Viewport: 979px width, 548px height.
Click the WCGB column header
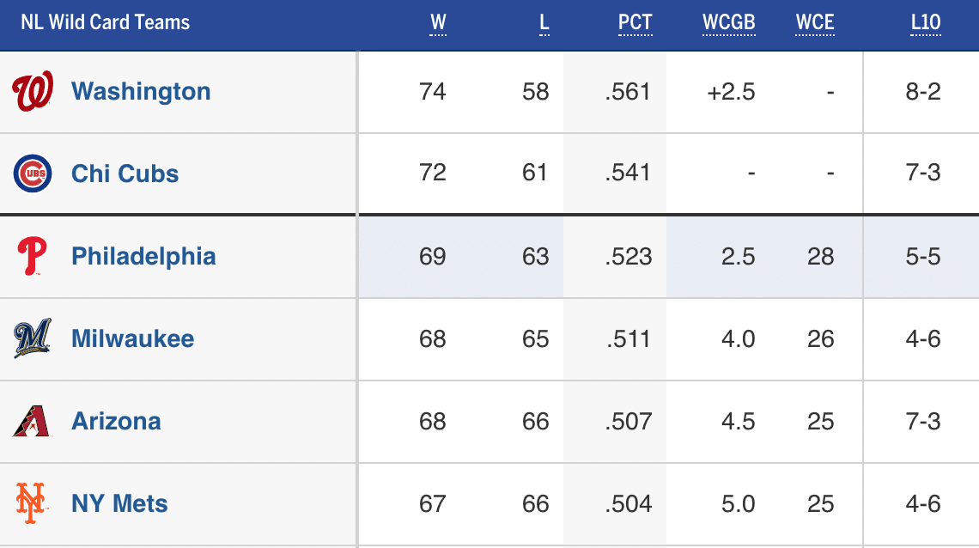tap(729, 23)
